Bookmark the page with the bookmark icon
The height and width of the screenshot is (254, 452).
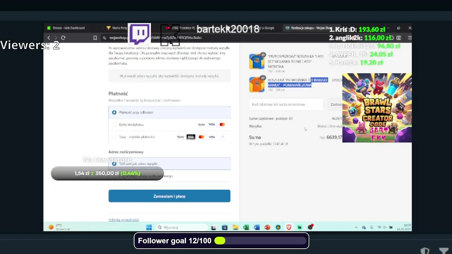(x=95, y=38)
